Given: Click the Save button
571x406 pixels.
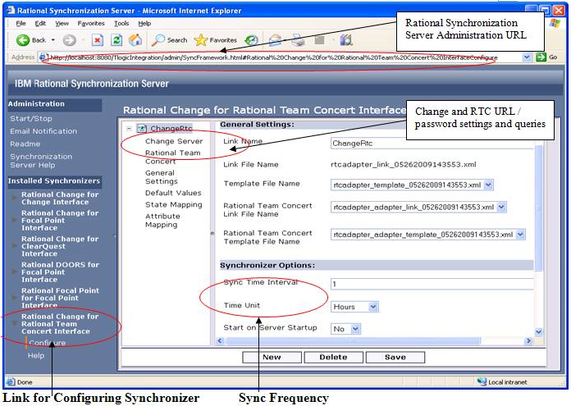Looking at the screenshot, I should 395,358.
